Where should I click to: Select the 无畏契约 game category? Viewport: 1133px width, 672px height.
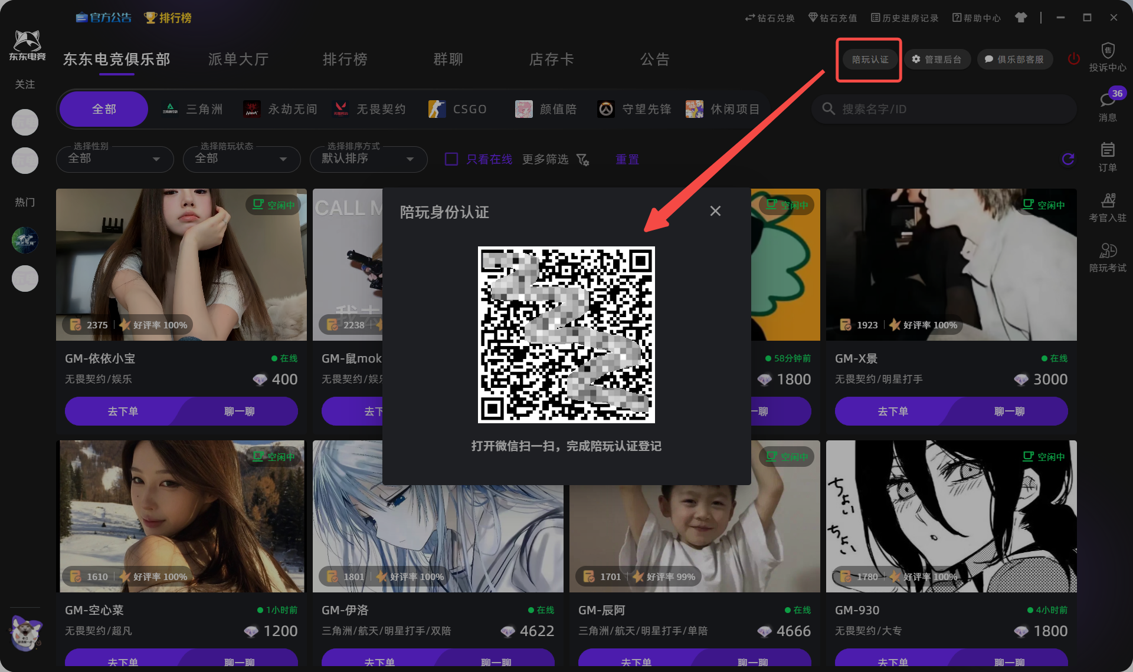[369, 109]
